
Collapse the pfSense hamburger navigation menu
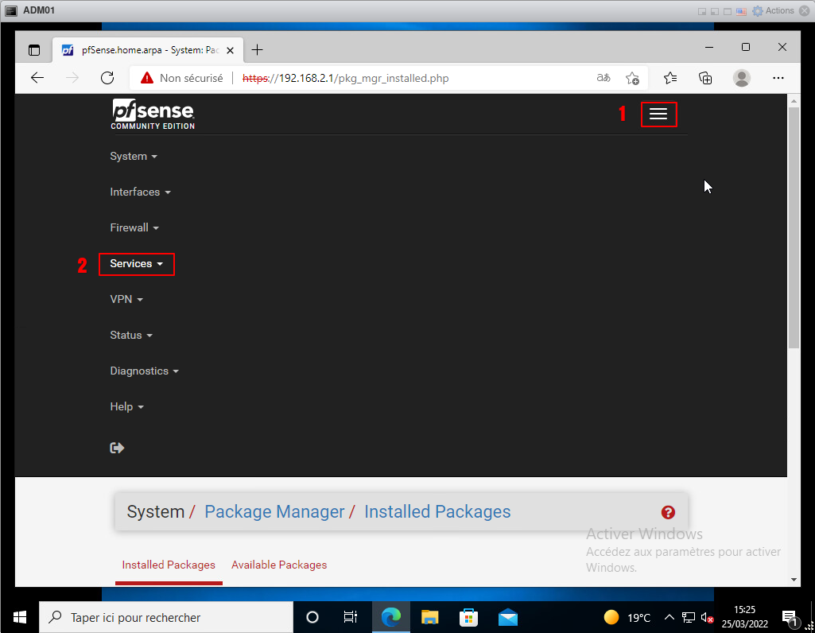[x=658, y=115]
